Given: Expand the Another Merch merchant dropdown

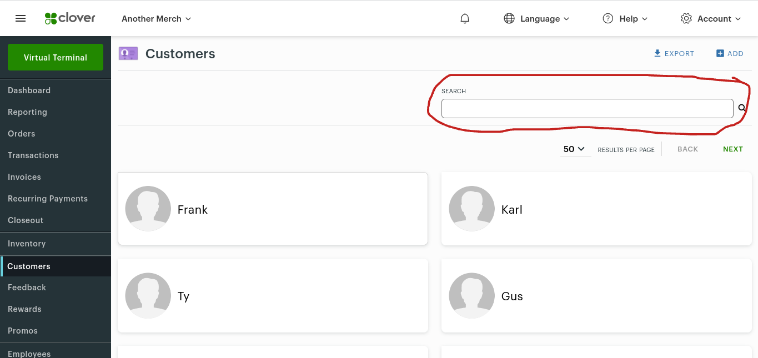Looking at the screenshot, I should coord(157,18).
